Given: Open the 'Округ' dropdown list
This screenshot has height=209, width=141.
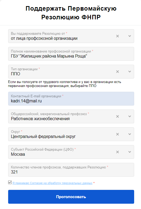Looking at the screenshot, I should (x=130, y=134).
